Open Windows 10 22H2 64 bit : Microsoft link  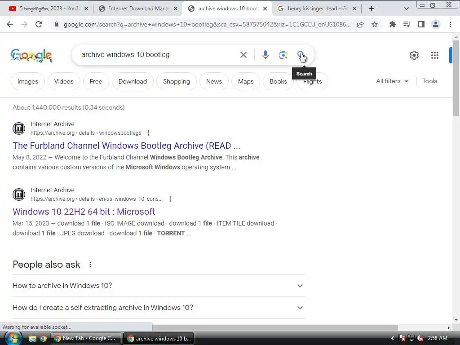pyautogui.click(x=84, y=212)
